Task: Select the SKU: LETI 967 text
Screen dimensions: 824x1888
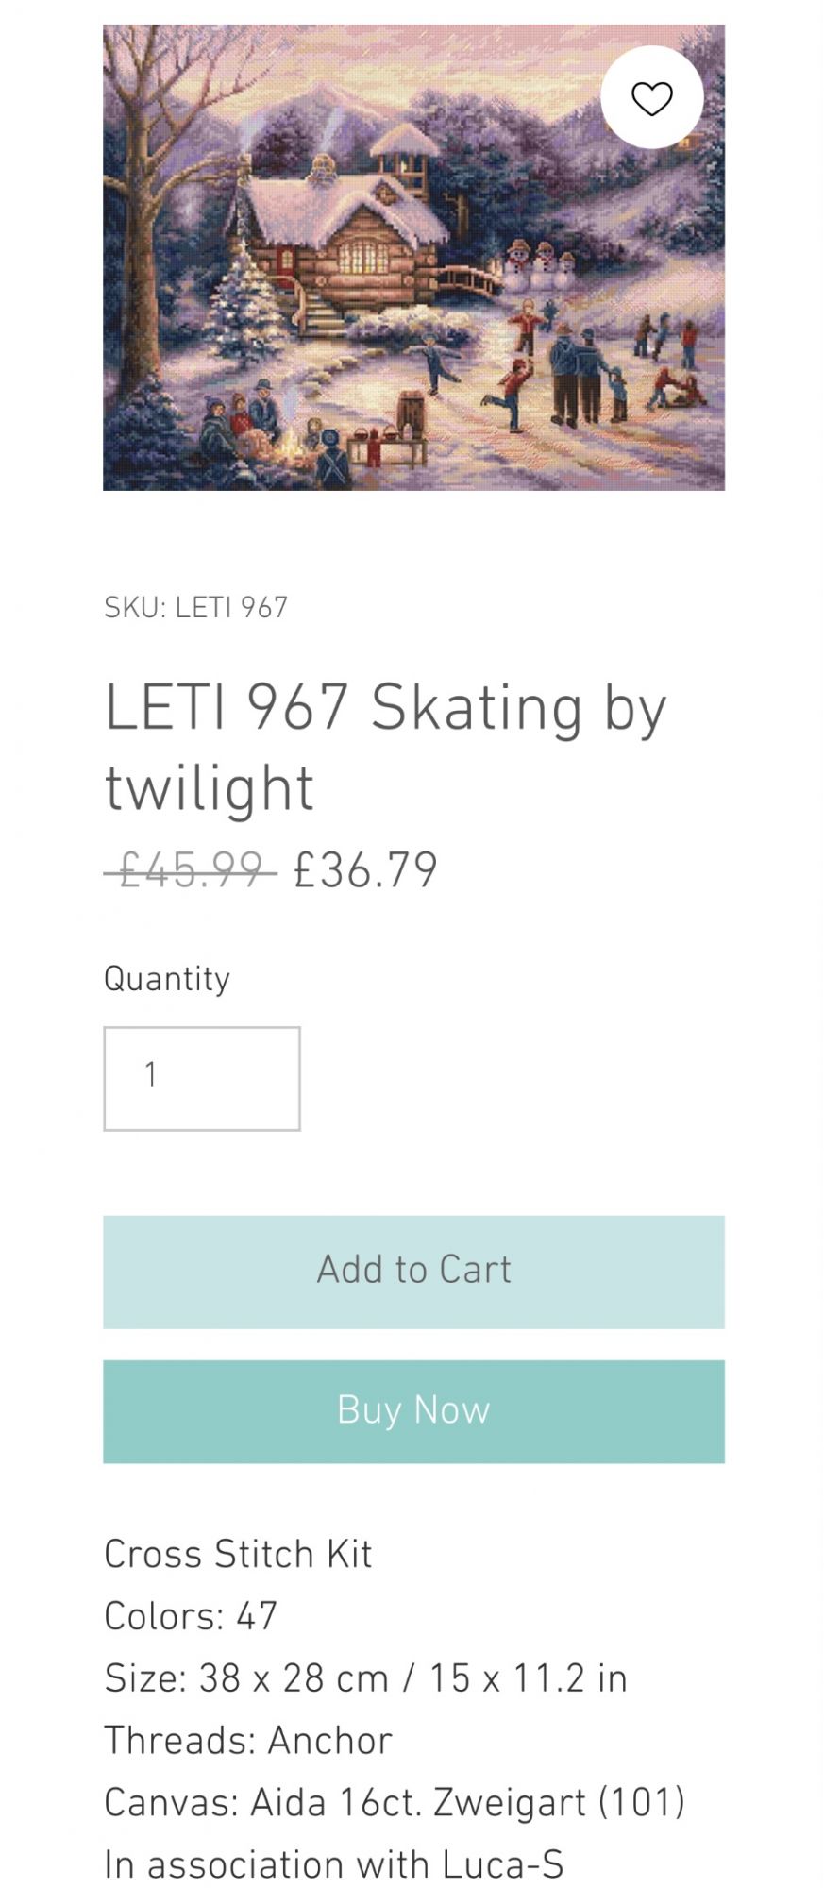Action: pyautogui.click(x=195, y=607)
